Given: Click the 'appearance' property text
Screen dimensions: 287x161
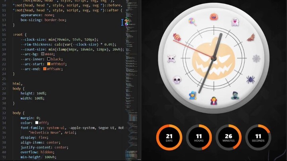Looking at the screenshot, I should point(31,15).
